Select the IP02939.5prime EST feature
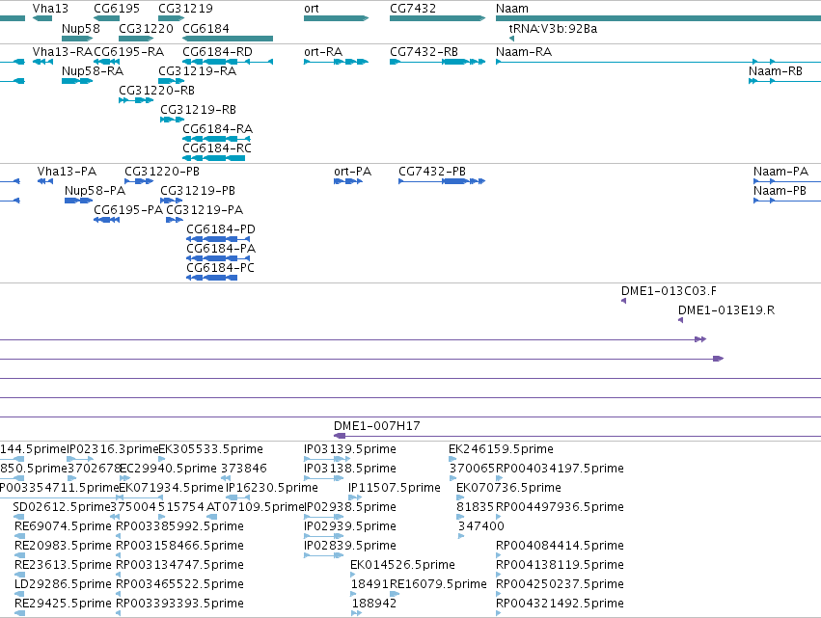Image resolution: width=821 pixels, height=618 pixels. (x=323, y=536)
